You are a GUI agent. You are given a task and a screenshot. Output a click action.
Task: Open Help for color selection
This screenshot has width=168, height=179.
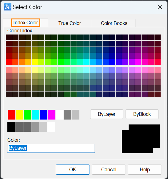(145, 169)
